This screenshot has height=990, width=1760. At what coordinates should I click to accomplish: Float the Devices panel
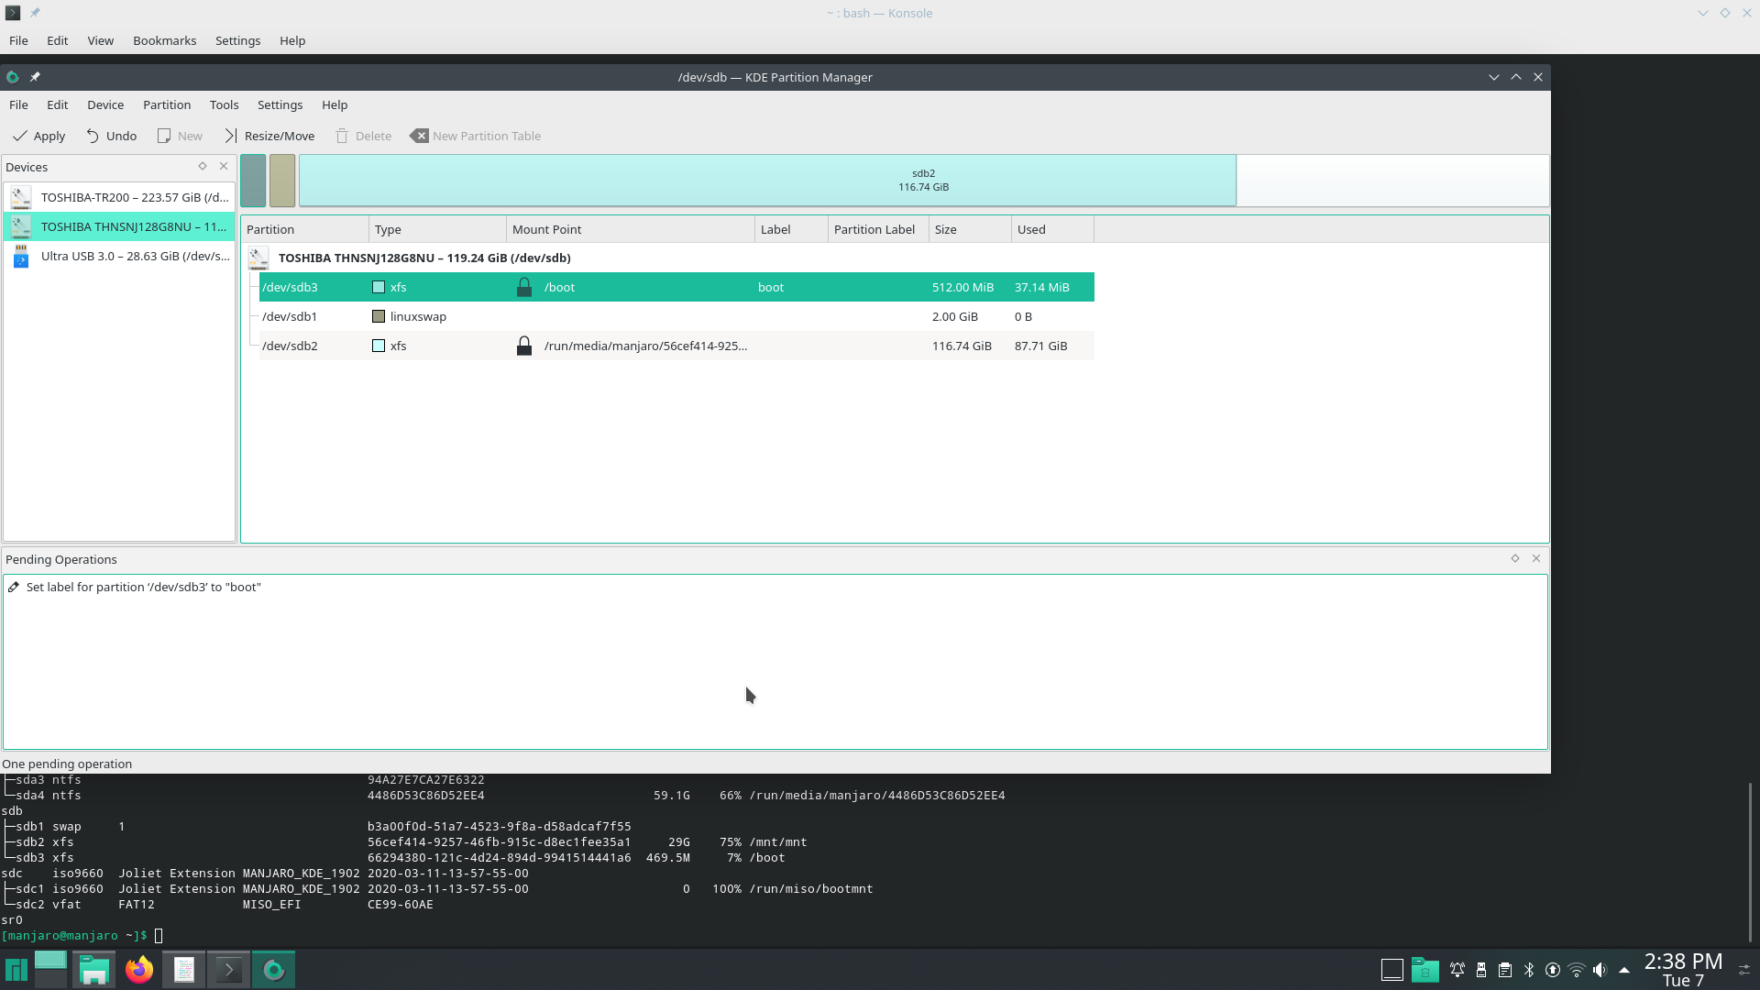(x=203, y=166)
